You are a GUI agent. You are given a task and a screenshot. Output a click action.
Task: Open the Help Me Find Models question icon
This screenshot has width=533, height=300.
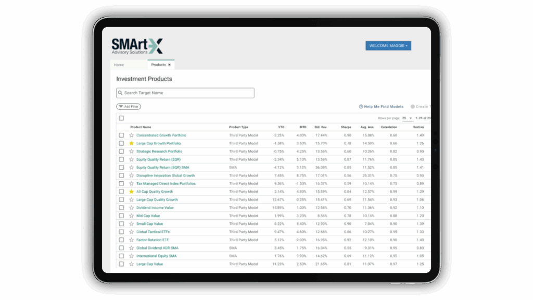tap(360, 107)
